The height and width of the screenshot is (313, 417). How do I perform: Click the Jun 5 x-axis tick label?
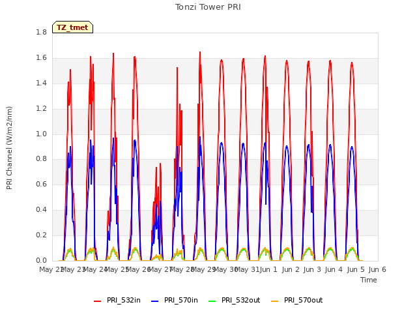coord(356,269)
